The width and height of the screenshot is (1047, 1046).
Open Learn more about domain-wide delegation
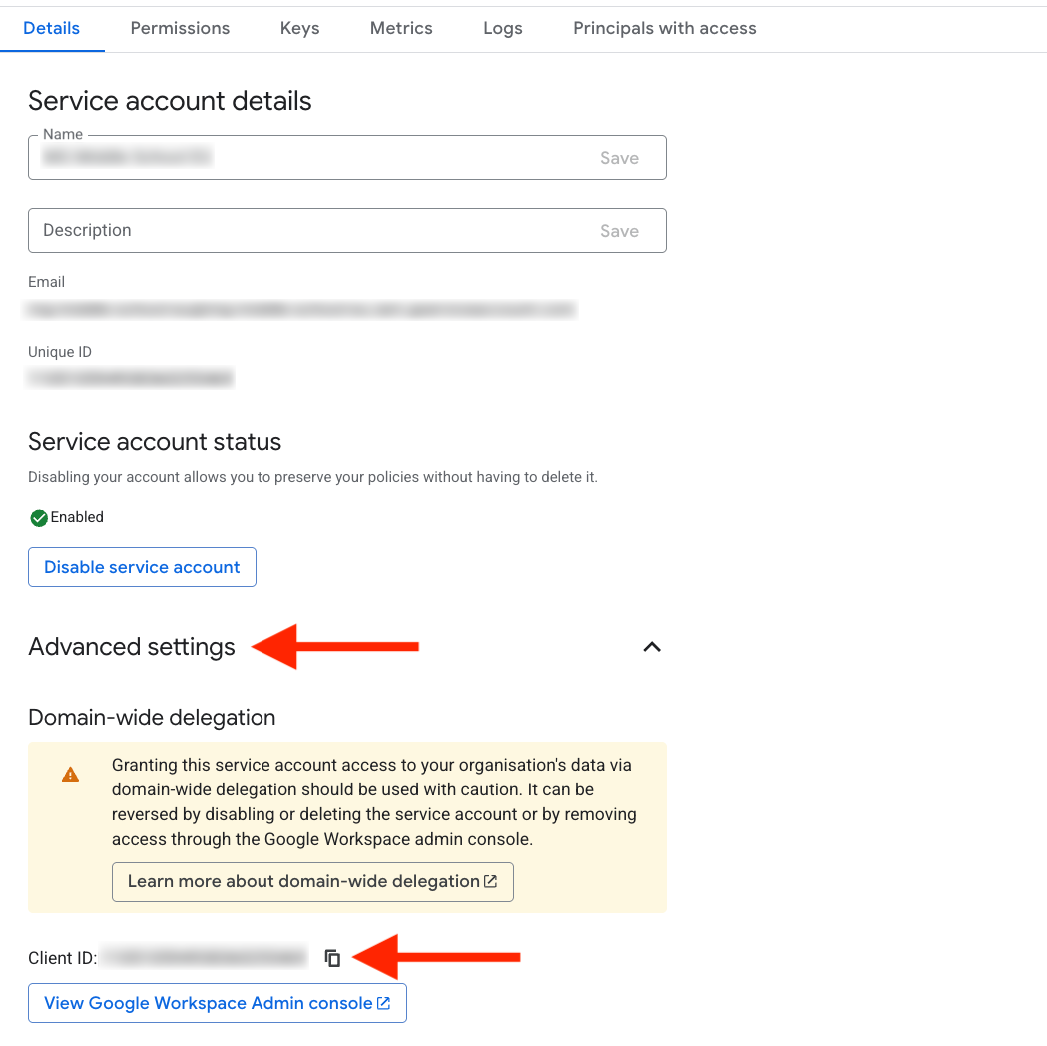(x=312, y=881)
